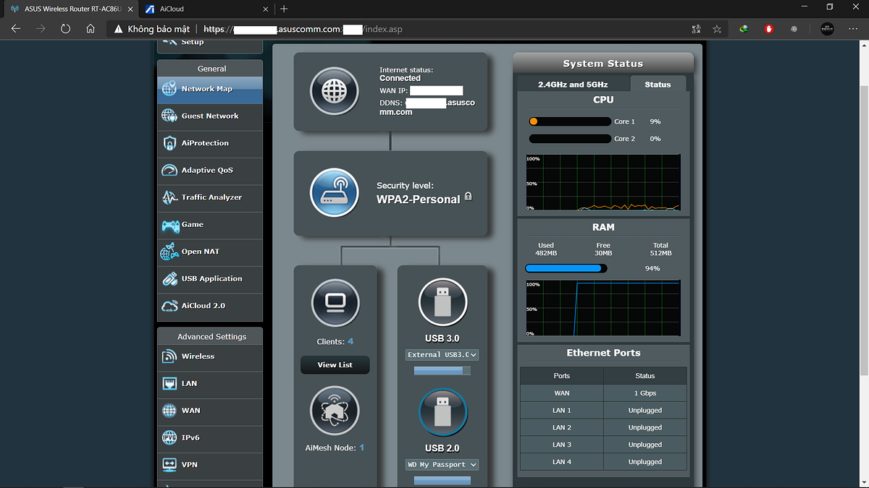Screen dimensions: 869x488
Task: Click the USB 2.0 drive icon
Action: point(442,413)
